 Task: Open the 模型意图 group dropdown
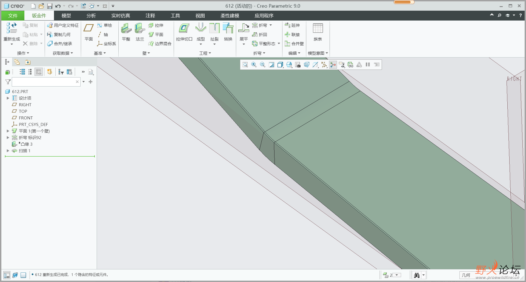click(318, 53)
